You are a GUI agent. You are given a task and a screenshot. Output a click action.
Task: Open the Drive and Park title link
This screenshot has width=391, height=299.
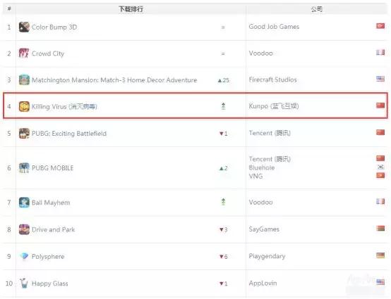[x=54, y=229]
